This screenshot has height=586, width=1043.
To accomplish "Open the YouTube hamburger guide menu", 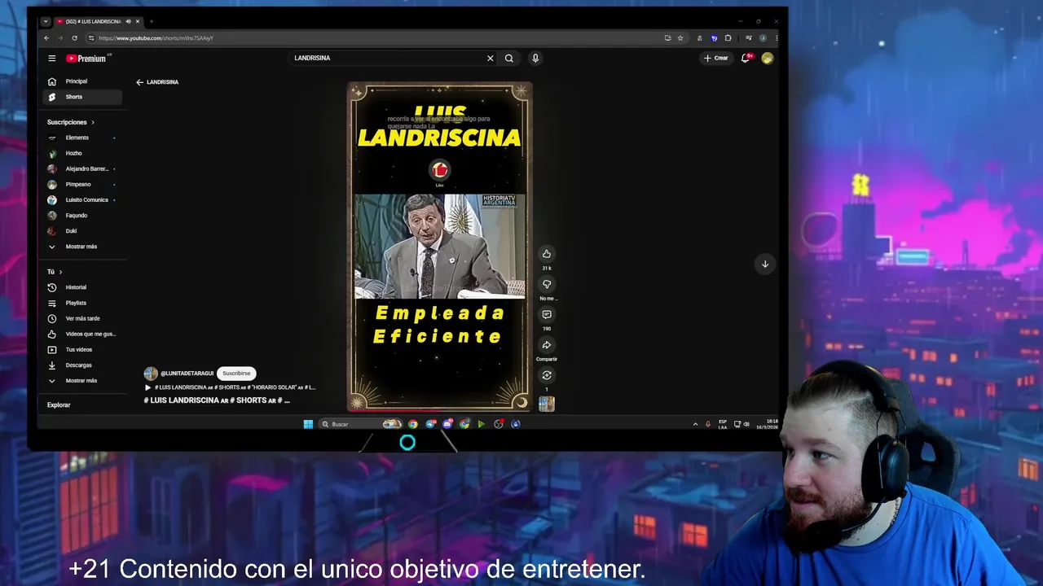I will [x=51, y=58].
